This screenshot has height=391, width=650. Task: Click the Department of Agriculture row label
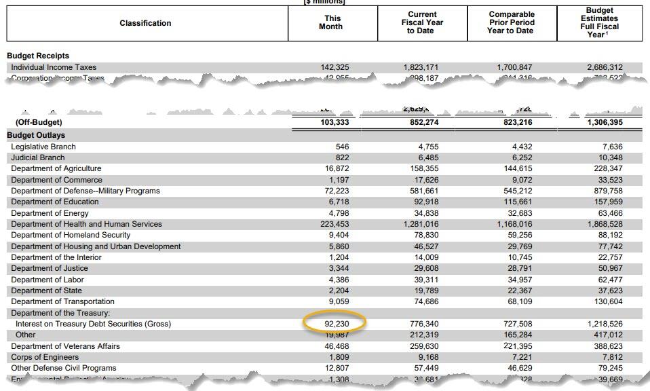(x=56, y=168)
